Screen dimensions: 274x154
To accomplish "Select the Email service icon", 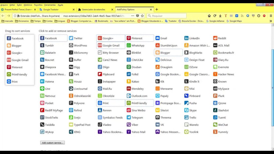I will (157, 38).
